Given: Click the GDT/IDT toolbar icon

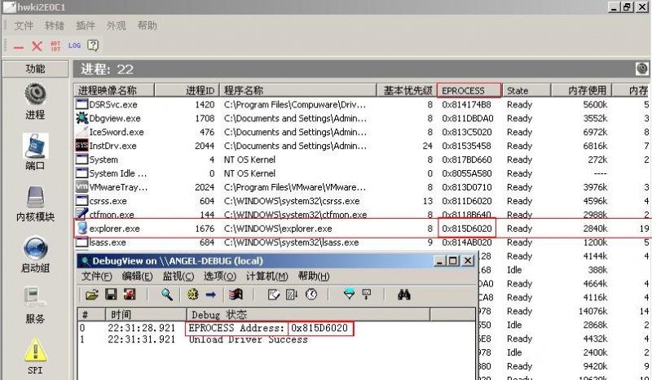Looking at the screenshot, I should [x=55, y=46].
